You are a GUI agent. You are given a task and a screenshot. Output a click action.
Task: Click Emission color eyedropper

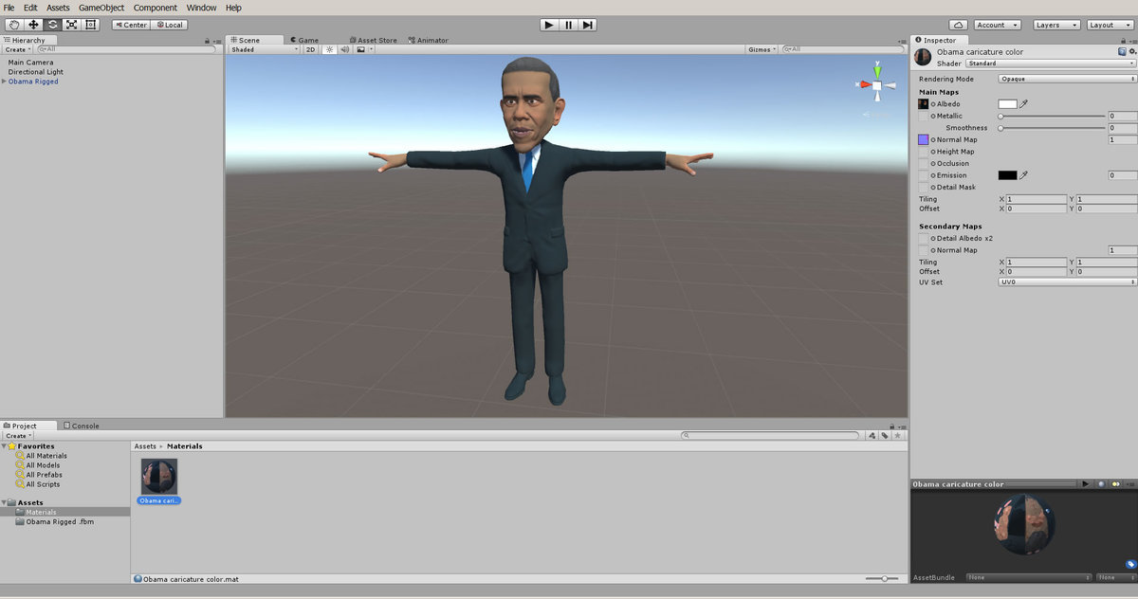[x=1024, y=175]
